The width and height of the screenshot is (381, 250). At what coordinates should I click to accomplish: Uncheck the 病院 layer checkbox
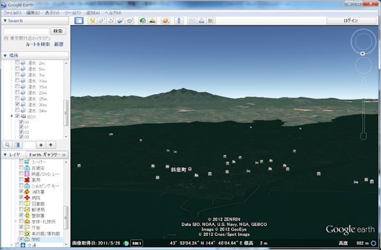22,198
